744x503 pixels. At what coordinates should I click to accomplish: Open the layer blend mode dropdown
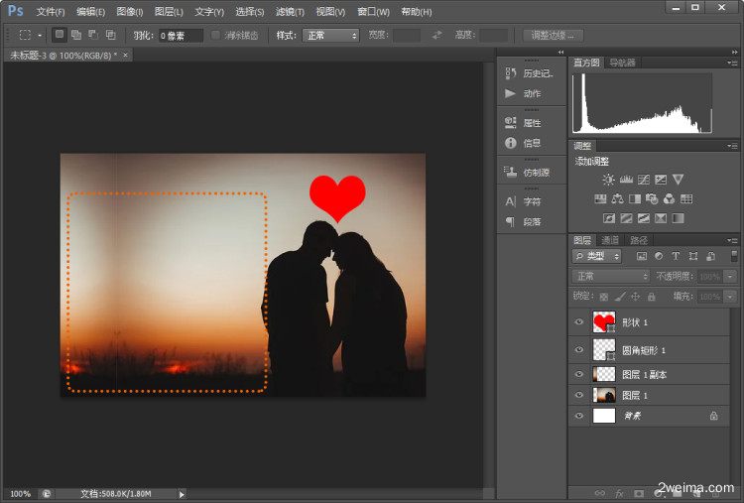[611, 276]
